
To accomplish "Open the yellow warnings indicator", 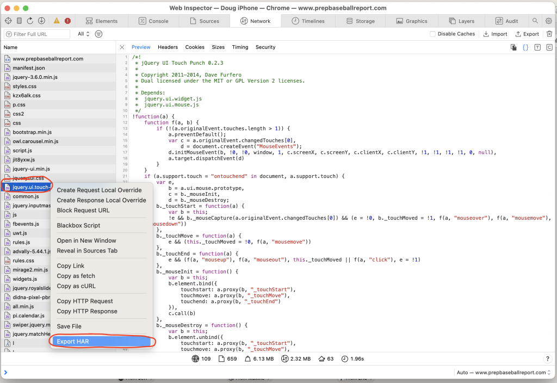I will point(57,21).
